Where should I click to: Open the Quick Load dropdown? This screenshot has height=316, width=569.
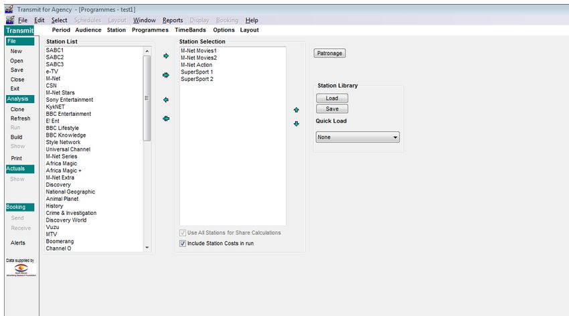point(357,137)
